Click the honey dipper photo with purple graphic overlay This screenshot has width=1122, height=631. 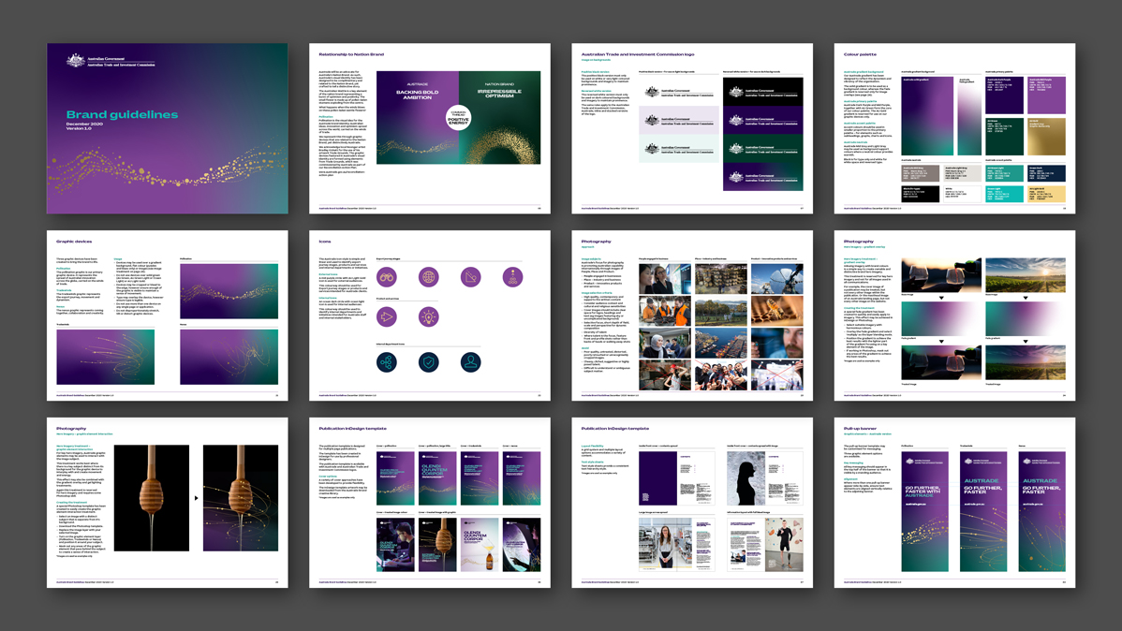pyautogui.click(x=241, y=498)
